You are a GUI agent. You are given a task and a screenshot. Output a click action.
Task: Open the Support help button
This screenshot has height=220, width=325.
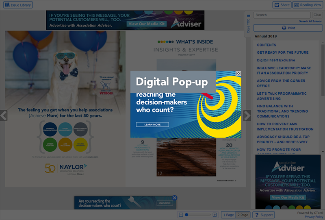pyautogui.click(x=263, y=215)
